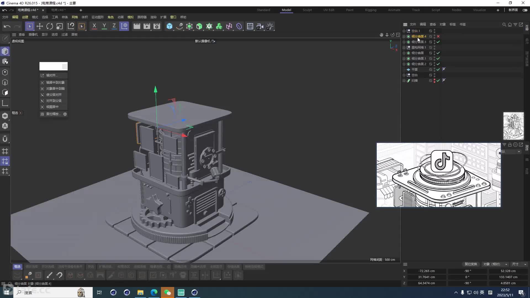Choose 轴居中到对象 in popup menu
530x298 pixels.
pos(54,83)
